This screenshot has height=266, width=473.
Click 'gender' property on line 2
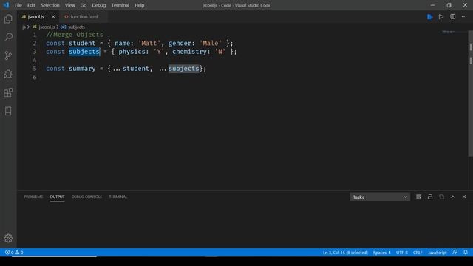(x=180, y=43)
